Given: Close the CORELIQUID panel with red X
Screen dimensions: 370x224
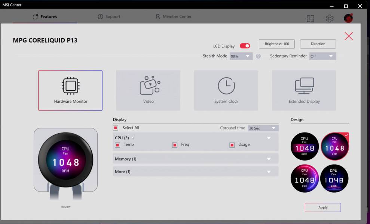Looking at the screenshot, I should click(349, 36).
